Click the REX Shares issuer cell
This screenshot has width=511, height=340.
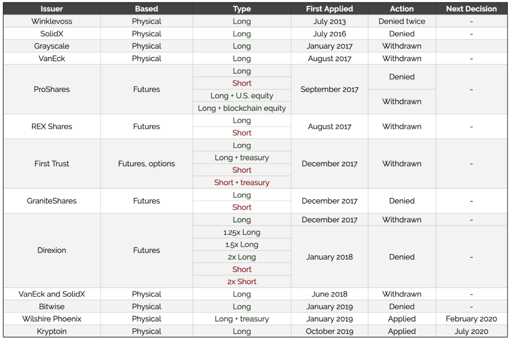(x=52, y=127)
